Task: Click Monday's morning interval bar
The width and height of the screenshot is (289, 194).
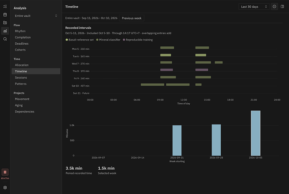Action: (167, 48)
